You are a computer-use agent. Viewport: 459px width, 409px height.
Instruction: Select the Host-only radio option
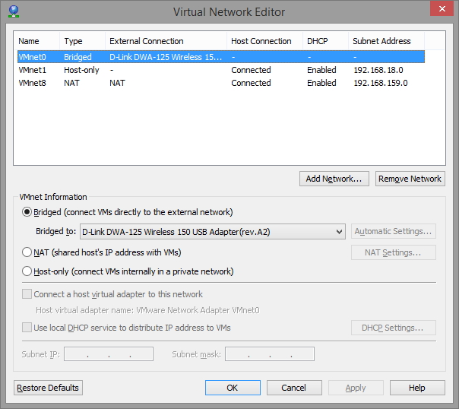click(x=28, y=271)
